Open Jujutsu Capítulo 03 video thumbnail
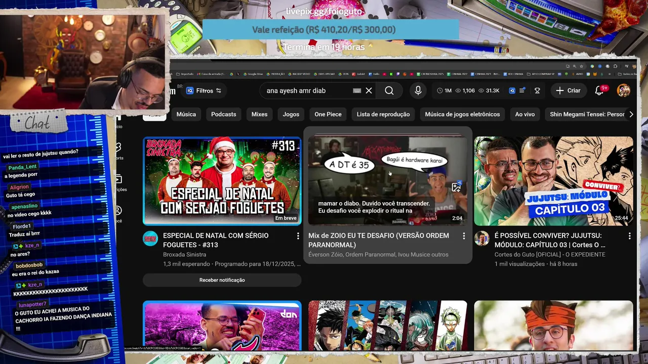Viewport: 648px width, 364px height. pyautogui.click(x=553, y=180)
